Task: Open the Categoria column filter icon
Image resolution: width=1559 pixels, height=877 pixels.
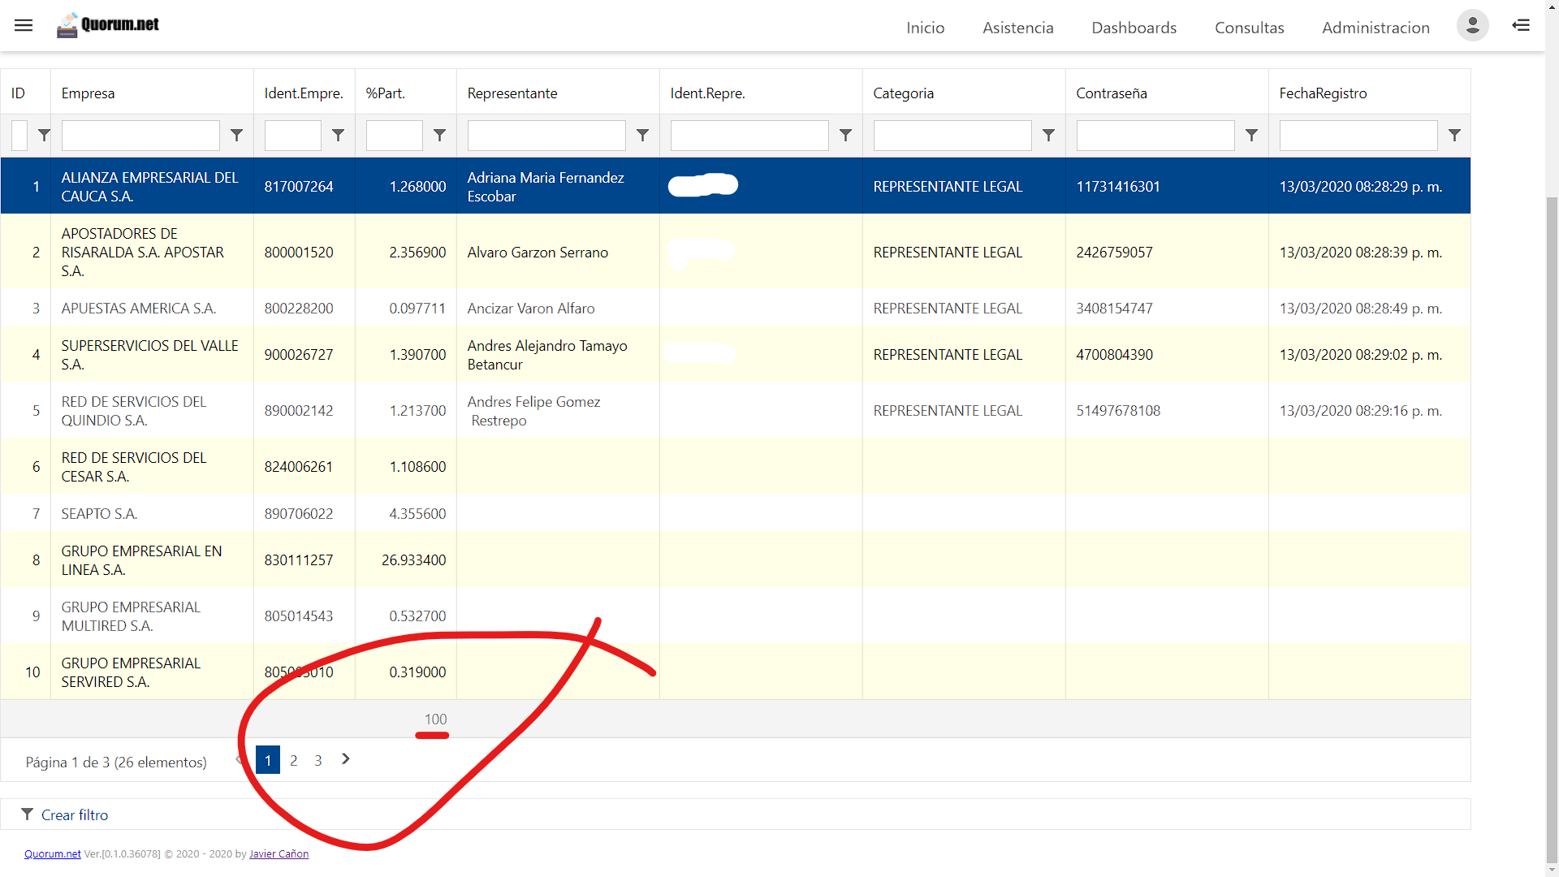Action: (x=1048, y=136)
